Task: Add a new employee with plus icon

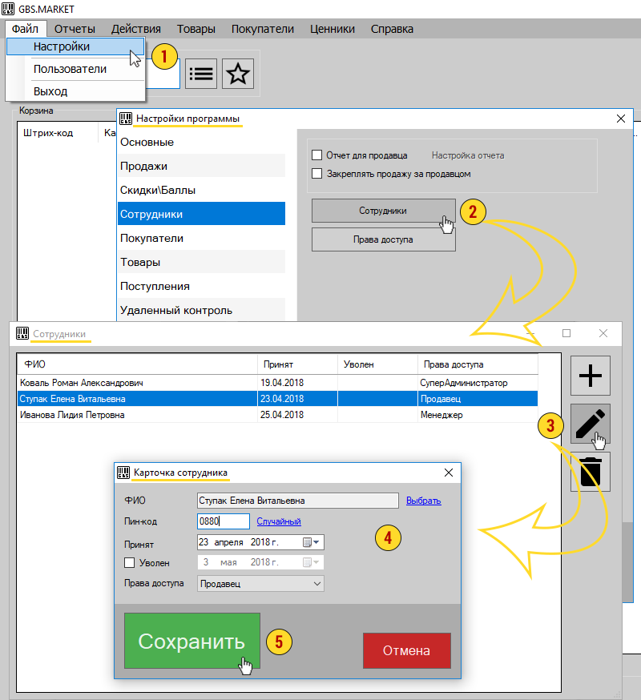Action: tap(590, 376)
